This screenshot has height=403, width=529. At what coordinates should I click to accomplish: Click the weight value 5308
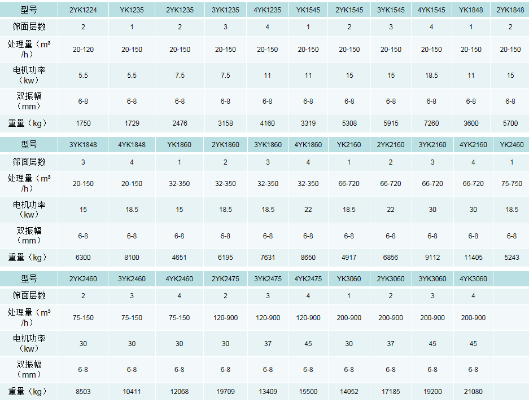(349, 123)
